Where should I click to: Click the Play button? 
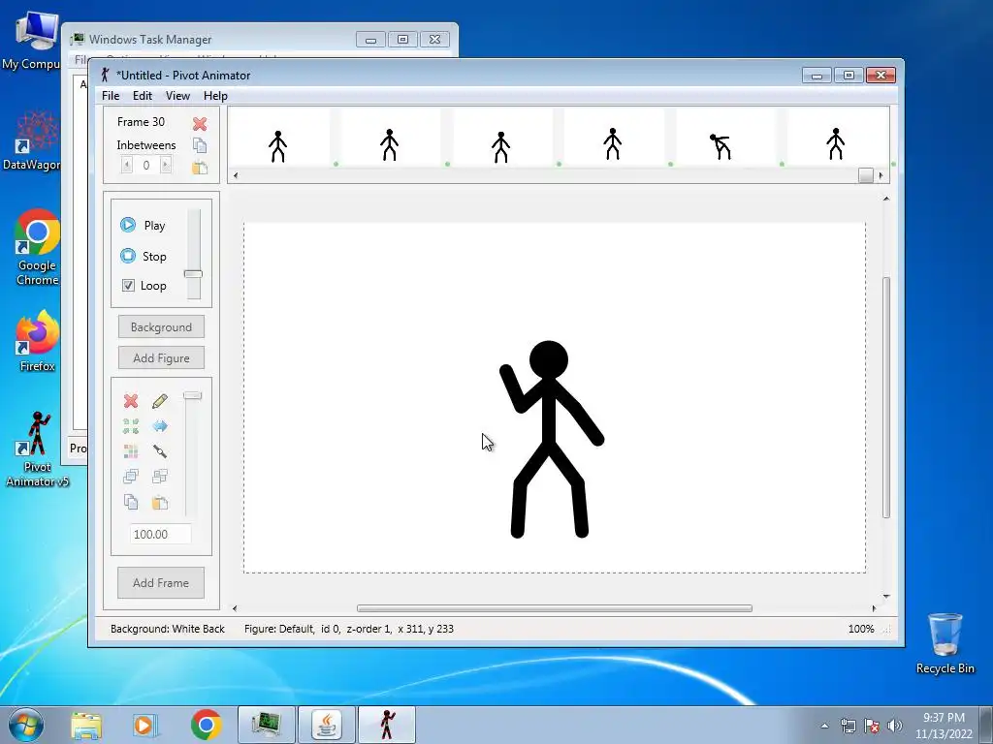click(144, 225)
